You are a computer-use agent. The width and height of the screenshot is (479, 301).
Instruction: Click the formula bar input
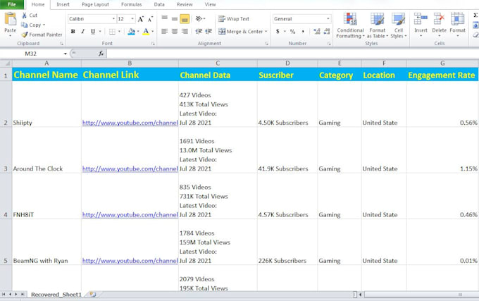[292, 54]
